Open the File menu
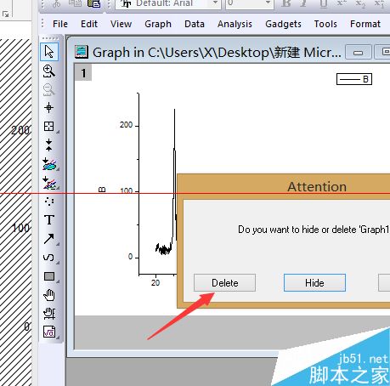This screenshot has height=386, width=390. pyautogui.click(x=60, y=24)
